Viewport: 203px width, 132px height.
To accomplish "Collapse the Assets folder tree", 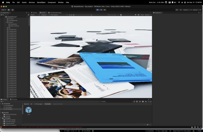I will [x=1, y=112].
